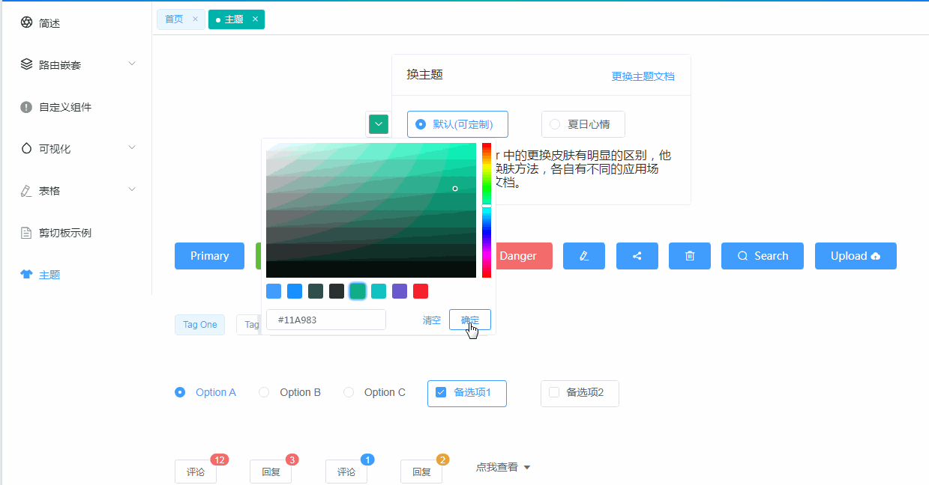This screenshot has width=929, height=485.
Task: Click the trash delete icon button
Action: tap(690, 256)
